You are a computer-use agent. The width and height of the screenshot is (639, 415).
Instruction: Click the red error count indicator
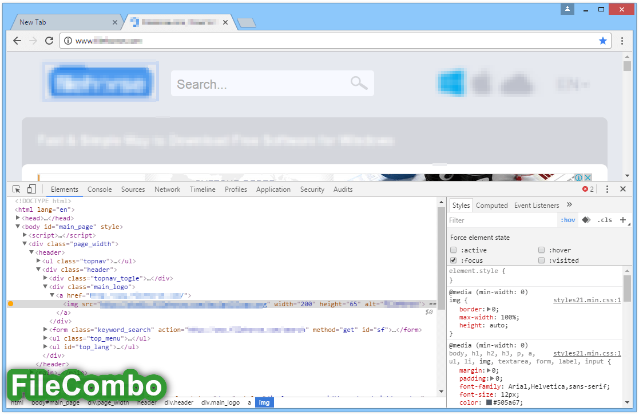(588, 189)
